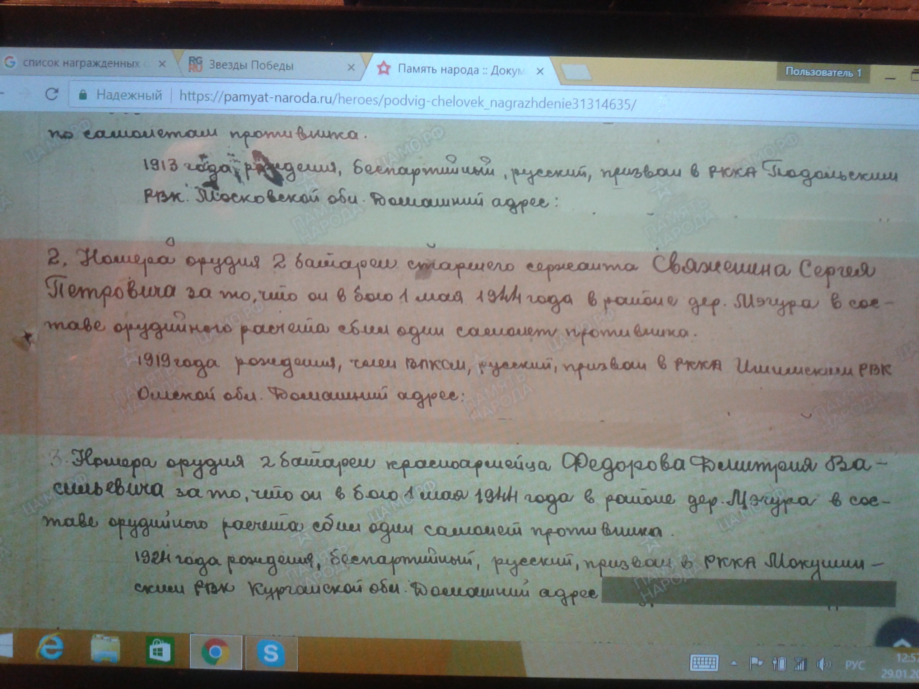The width and height of the screenshot is (919, 689).
Task: Switch to the Звезды Победы tab
Action: point(251,65)
